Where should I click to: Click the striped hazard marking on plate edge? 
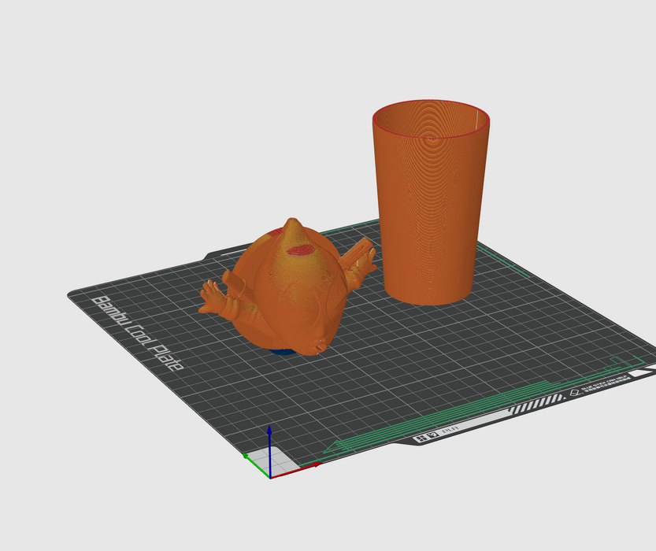click(537, 404)
